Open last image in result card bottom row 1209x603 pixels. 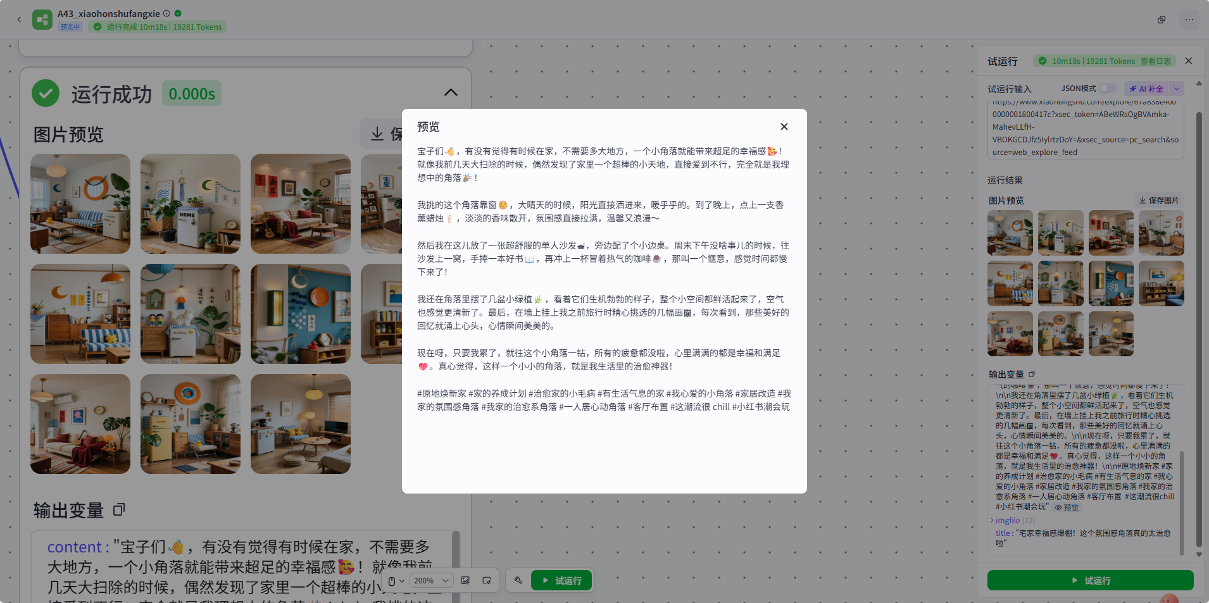coord(301,424)
